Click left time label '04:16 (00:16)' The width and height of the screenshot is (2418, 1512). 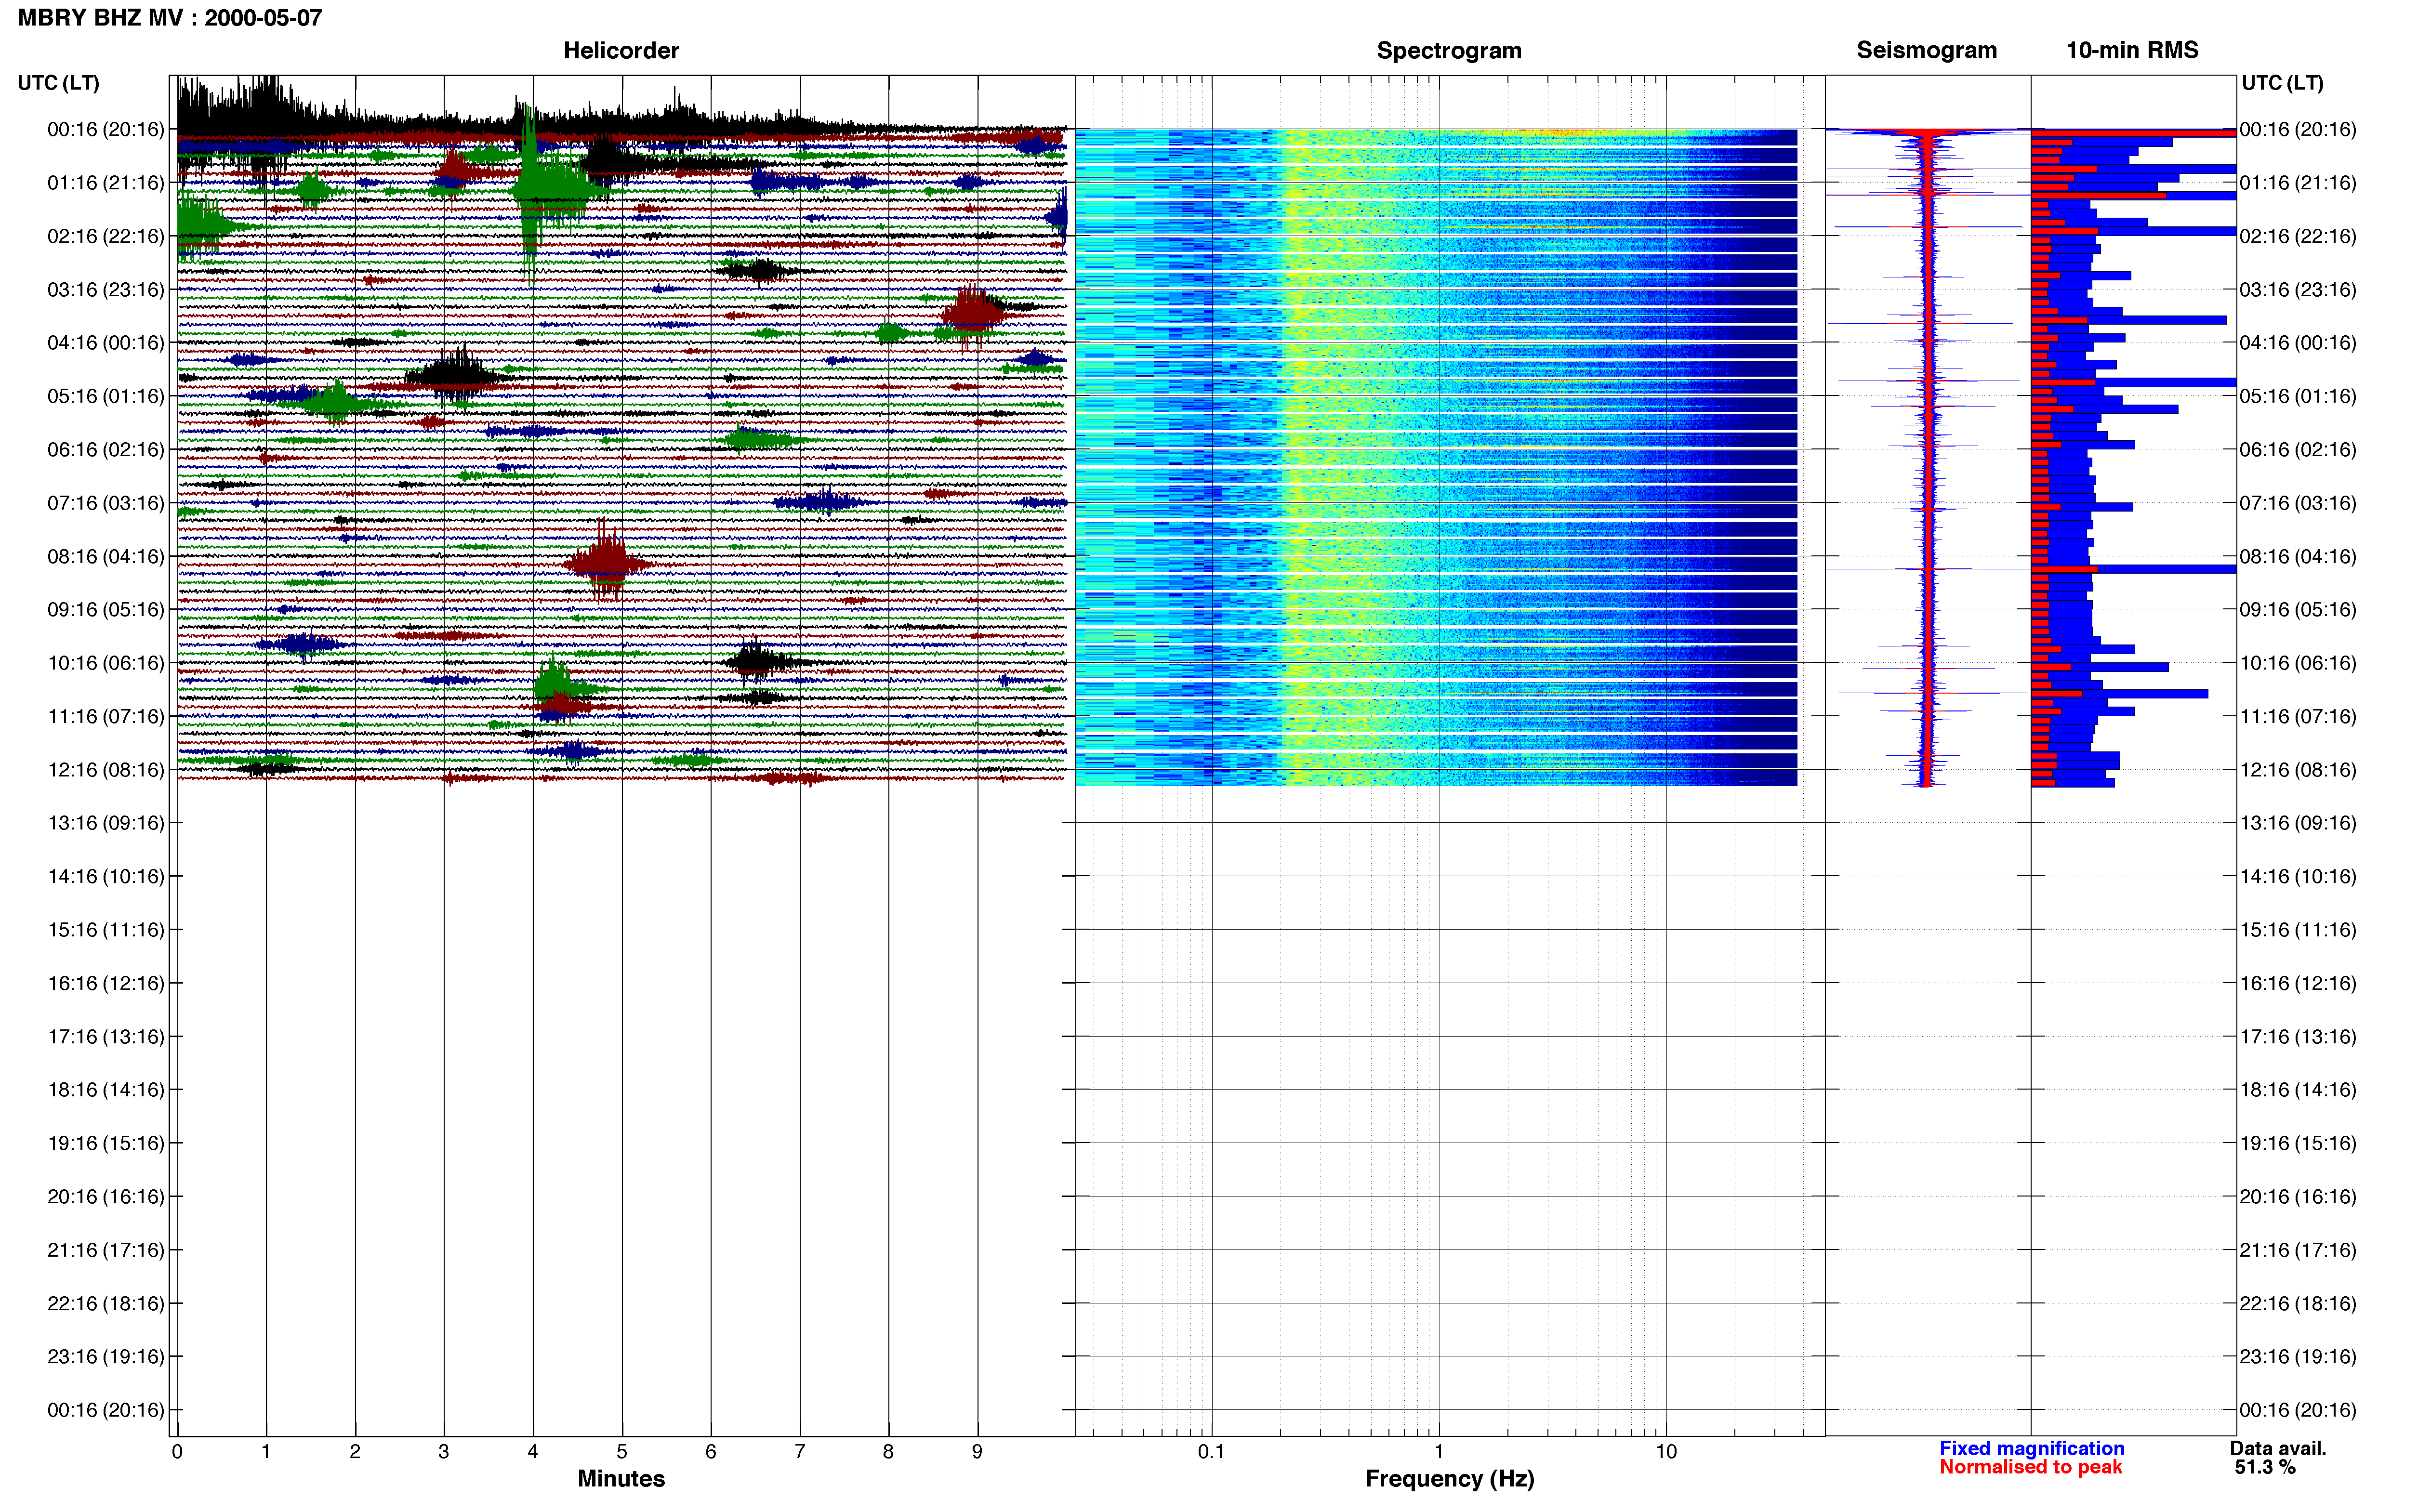(106, 343)
